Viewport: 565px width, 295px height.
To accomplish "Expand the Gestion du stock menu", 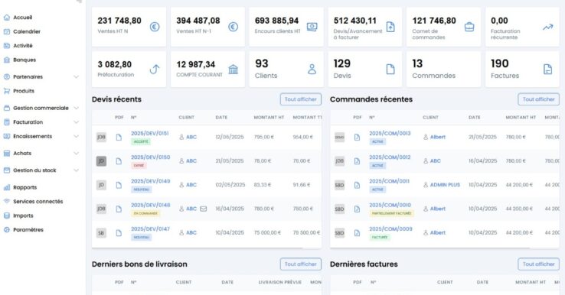I will point(76,170).
